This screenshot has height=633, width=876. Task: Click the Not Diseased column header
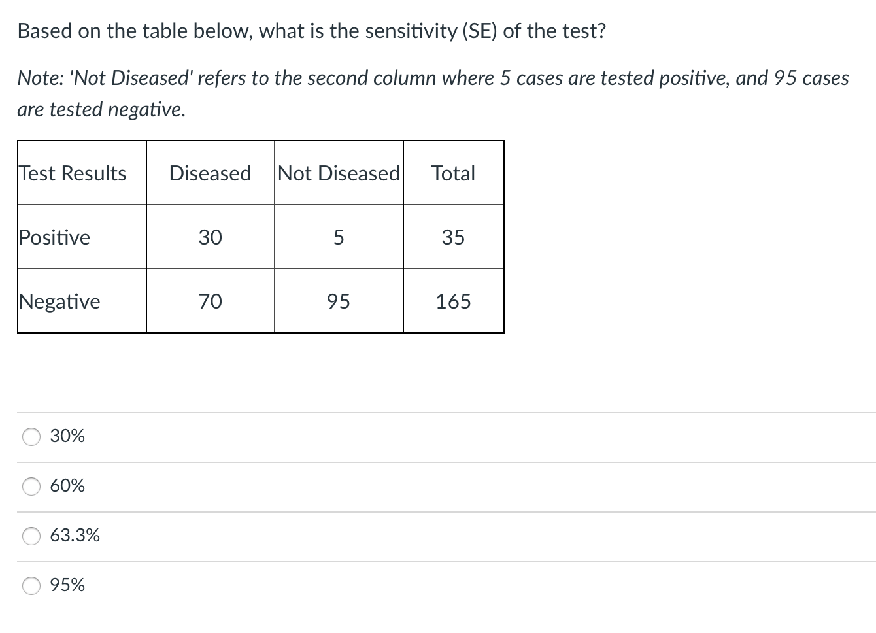(339, 173)
